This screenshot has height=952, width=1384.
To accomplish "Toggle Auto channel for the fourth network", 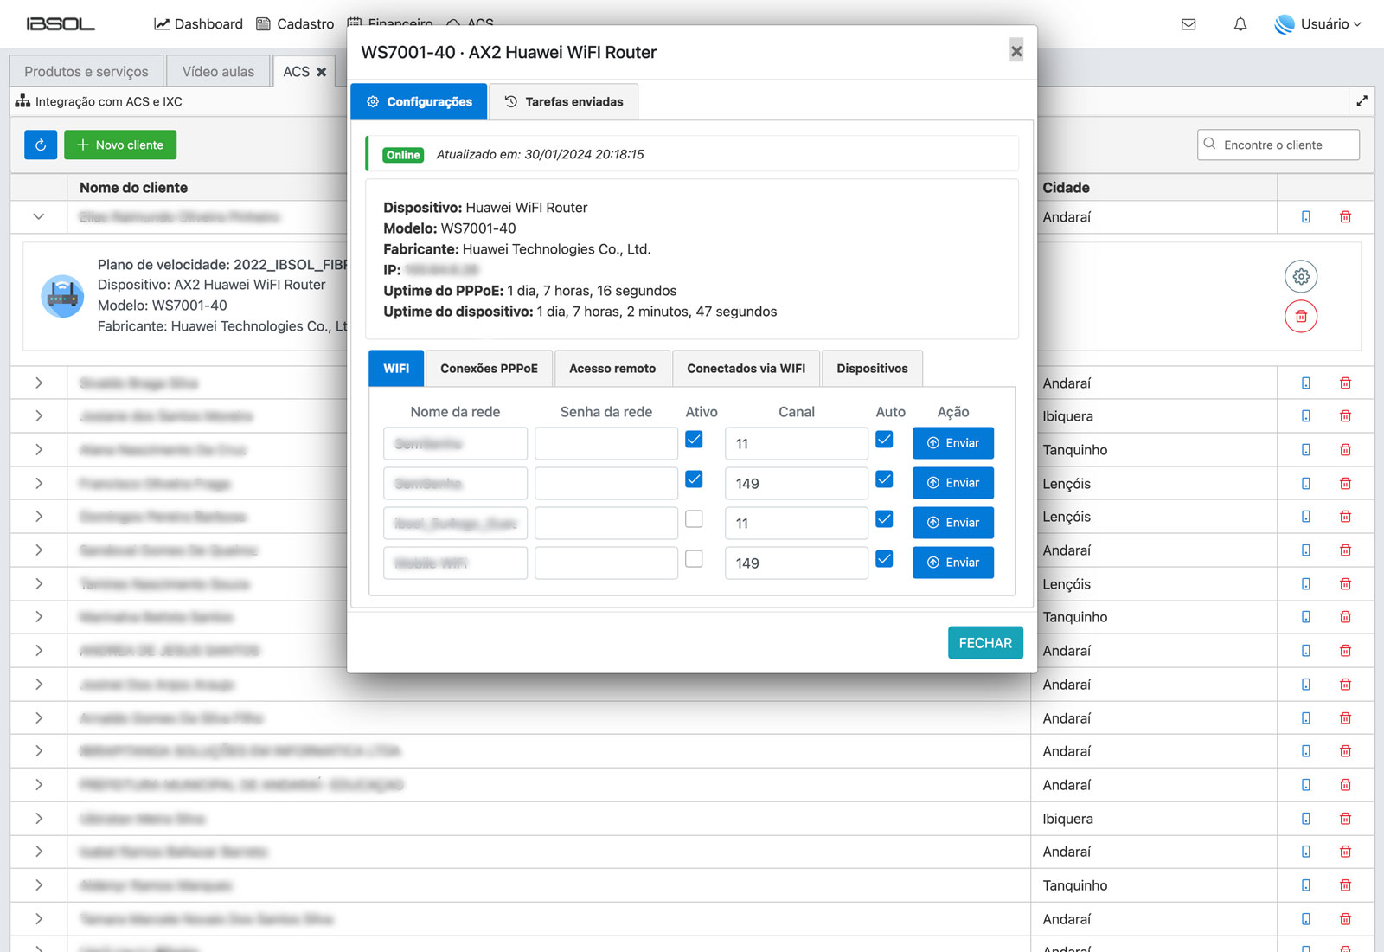I will tap(884, 559).
